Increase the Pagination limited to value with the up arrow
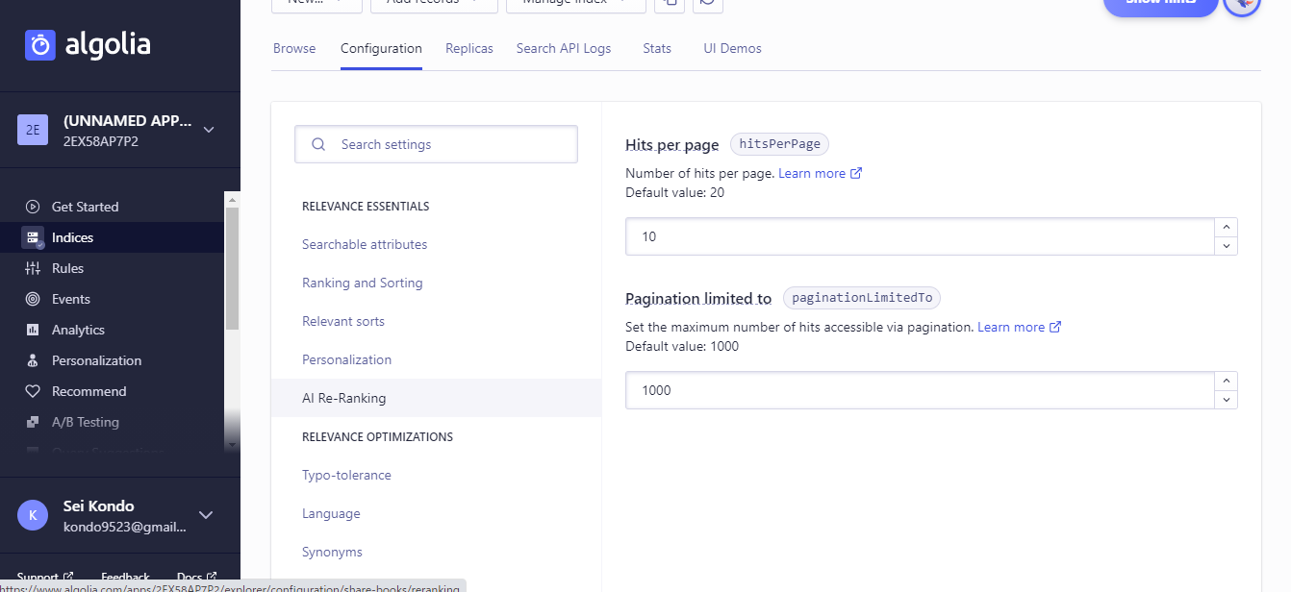This screenshot has width=1291, height=592. click(1226, 382)
